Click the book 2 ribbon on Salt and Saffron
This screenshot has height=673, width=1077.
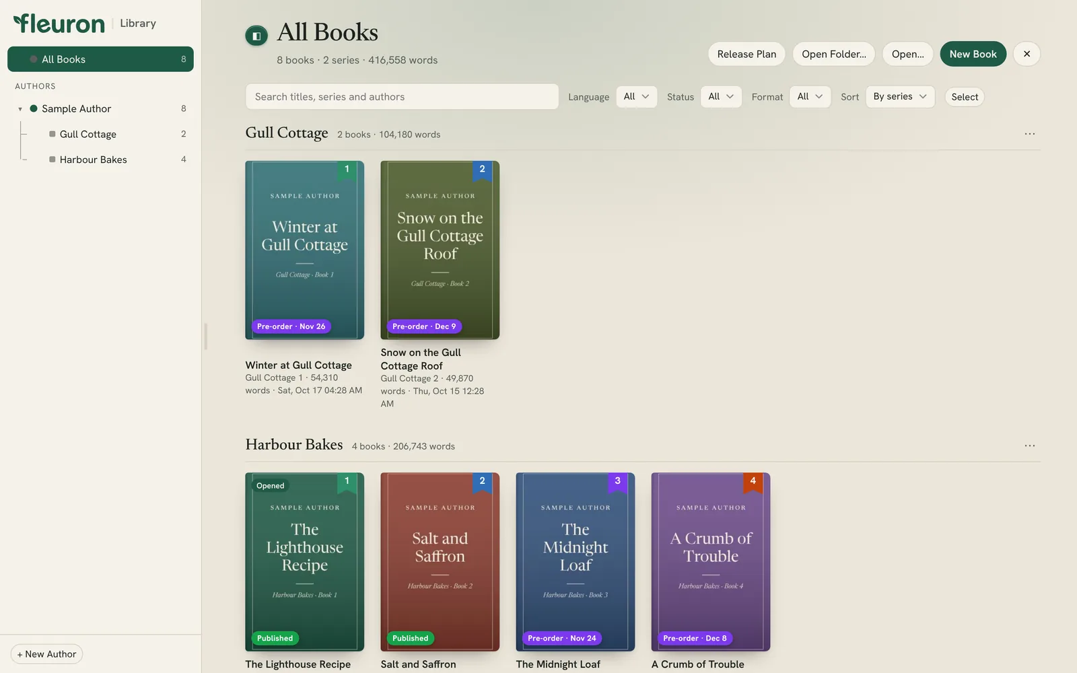pos(482,483)
